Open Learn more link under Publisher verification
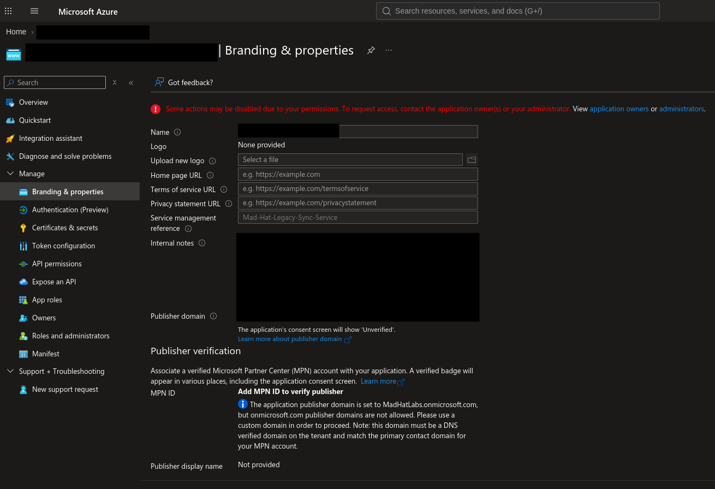The image size is (715, 489). pos(382,381)
